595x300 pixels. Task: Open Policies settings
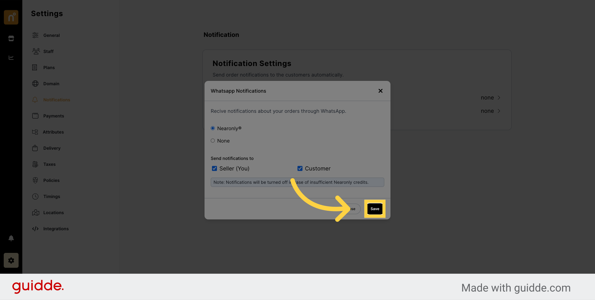pos(51,180)
